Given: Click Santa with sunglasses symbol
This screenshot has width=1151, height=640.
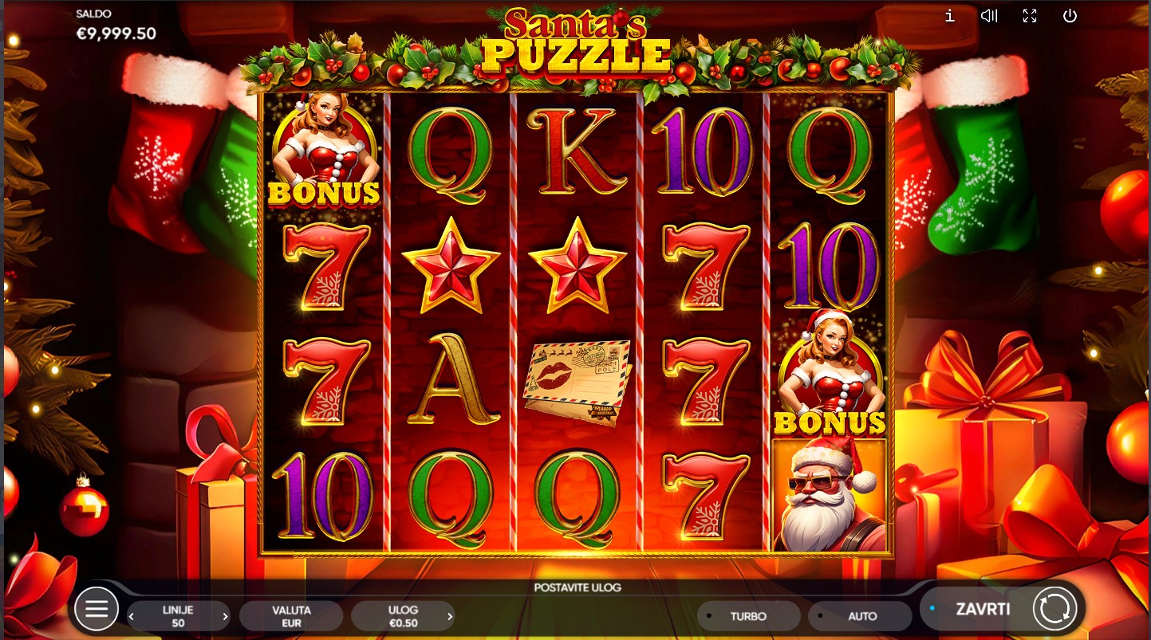Looking at the screenshot, I should point(830,494).
